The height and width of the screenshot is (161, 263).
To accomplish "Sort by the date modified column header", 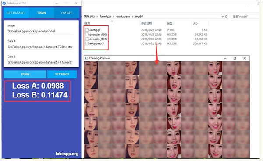I will tap(146, 23).
